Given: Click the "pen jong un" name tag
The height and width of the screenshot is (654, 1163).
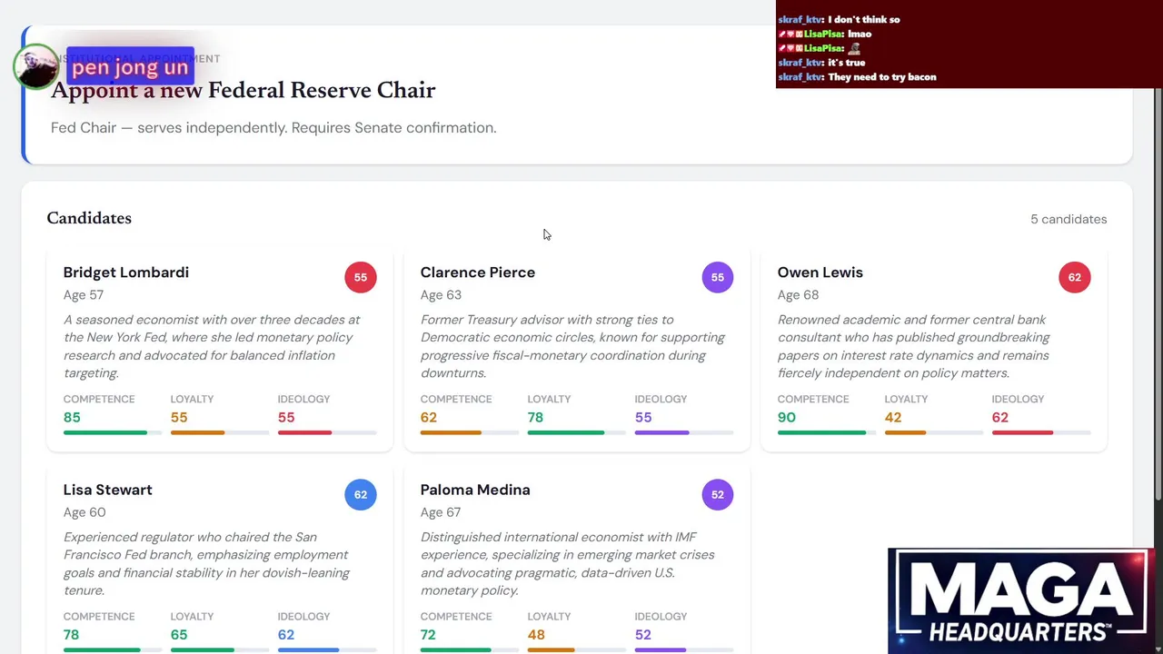Looking at the screenshot, I should (130, 67).
